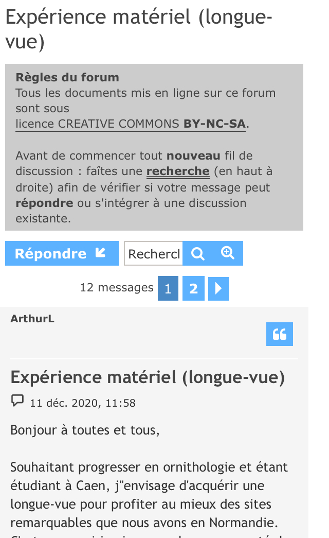Click the speech bubble icon beside the post date
Screen dimensions: 329x538
[17, 401]
